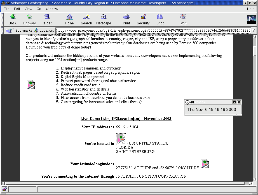
Task: Click the Your IP Address is label
Action: [98, 127]
